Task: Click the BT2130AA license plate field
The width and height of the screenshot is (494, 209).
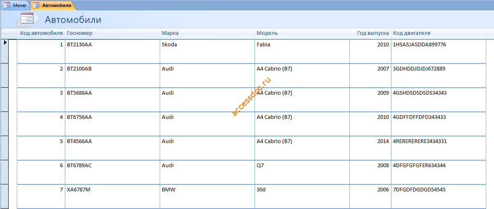Action: (x=113, y=51)
